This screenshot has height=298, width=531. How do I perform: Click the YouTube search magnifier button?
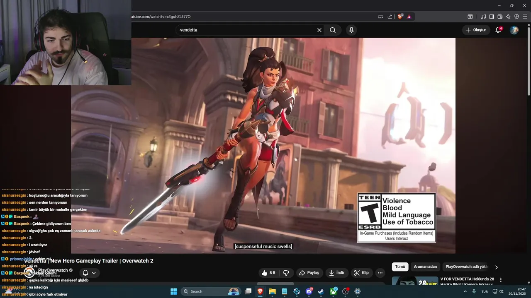pyautogui.click(x=333, y=30)
